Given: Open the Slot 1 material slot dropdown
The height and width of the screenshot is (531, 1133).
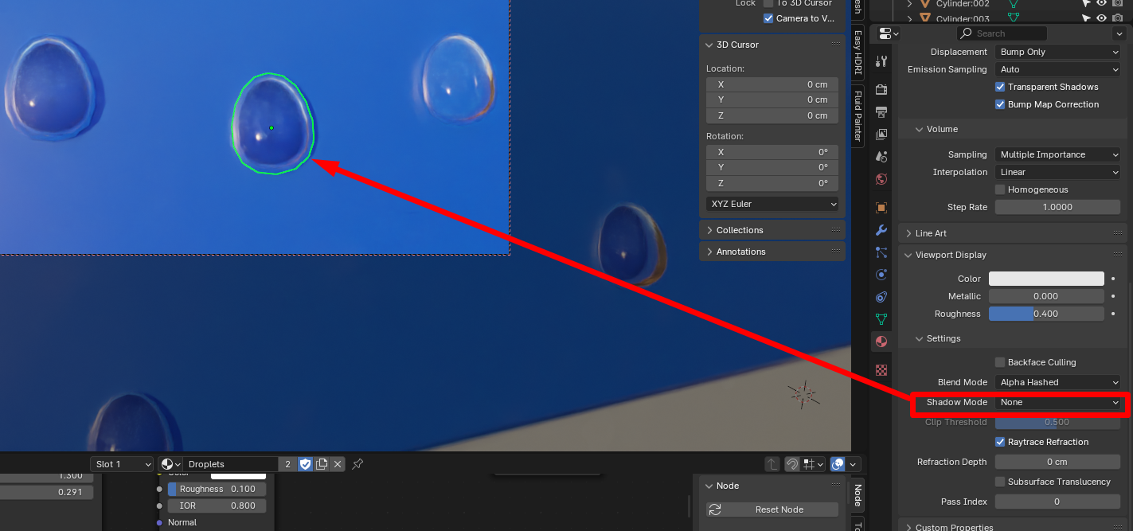Looking at the screenshot, I should (122, 464).
